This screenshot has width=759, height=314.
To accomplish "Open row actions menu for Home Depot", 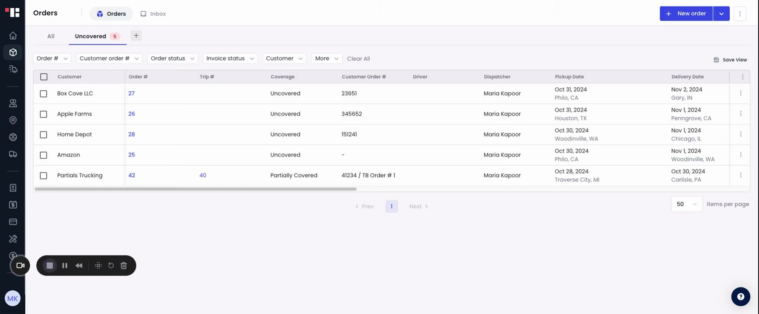I will (741, 134).
